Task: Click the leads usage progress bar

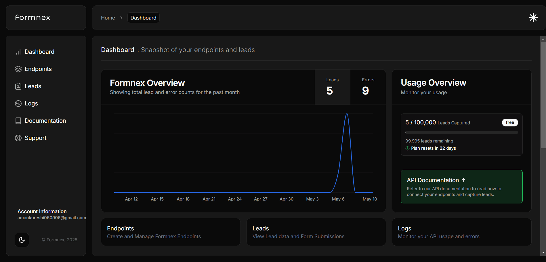Action: tap(461, 132)
